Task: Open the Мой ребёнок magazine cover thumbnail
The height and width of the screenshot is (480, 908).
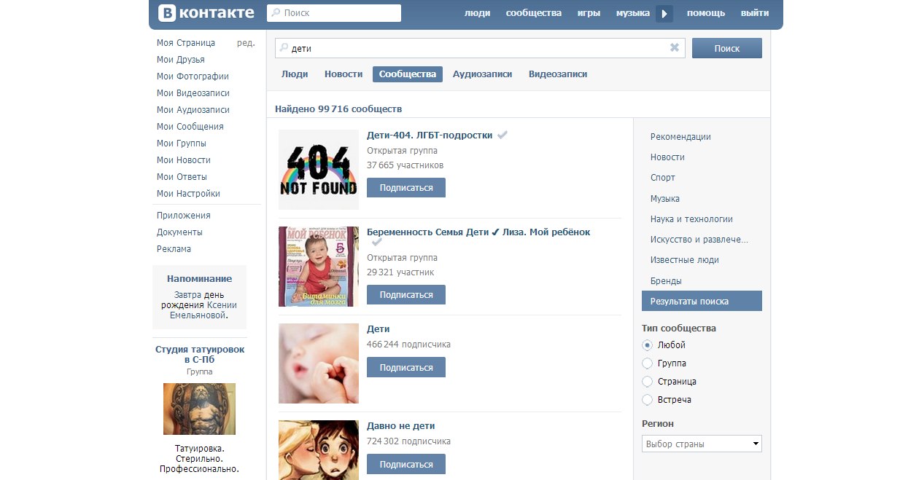Action: point(319,267)
